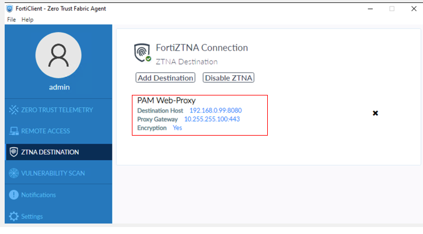Screen dimensions: 423x234
Task: Go to the Remote Access tab
Action: click(46, 131)
